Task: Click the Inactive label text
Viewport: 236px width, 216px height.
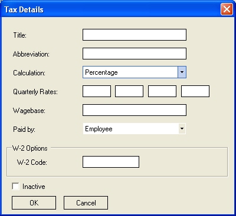Action: pyautogui.click(x=34, y=187)
